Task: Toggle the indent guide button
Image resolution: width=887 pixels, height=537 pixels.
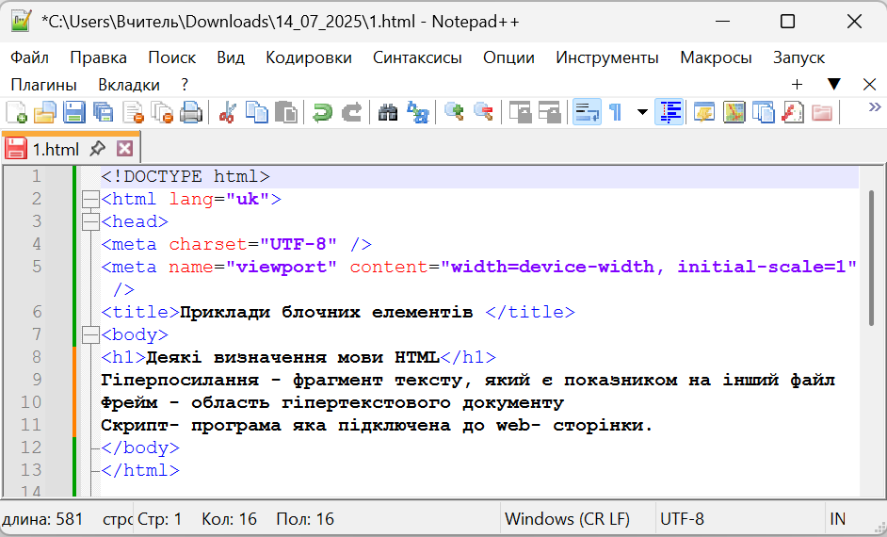Action: click(669, 113)
